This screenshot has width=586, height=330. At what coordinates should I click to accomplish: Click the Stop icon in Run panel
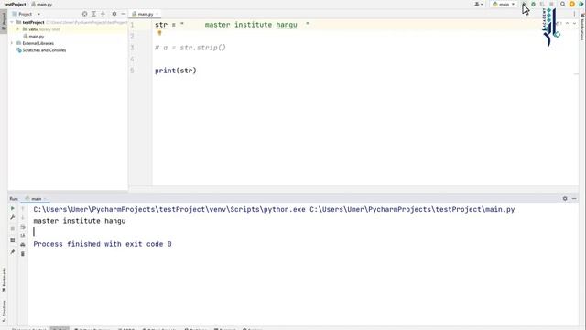[12, 228]
